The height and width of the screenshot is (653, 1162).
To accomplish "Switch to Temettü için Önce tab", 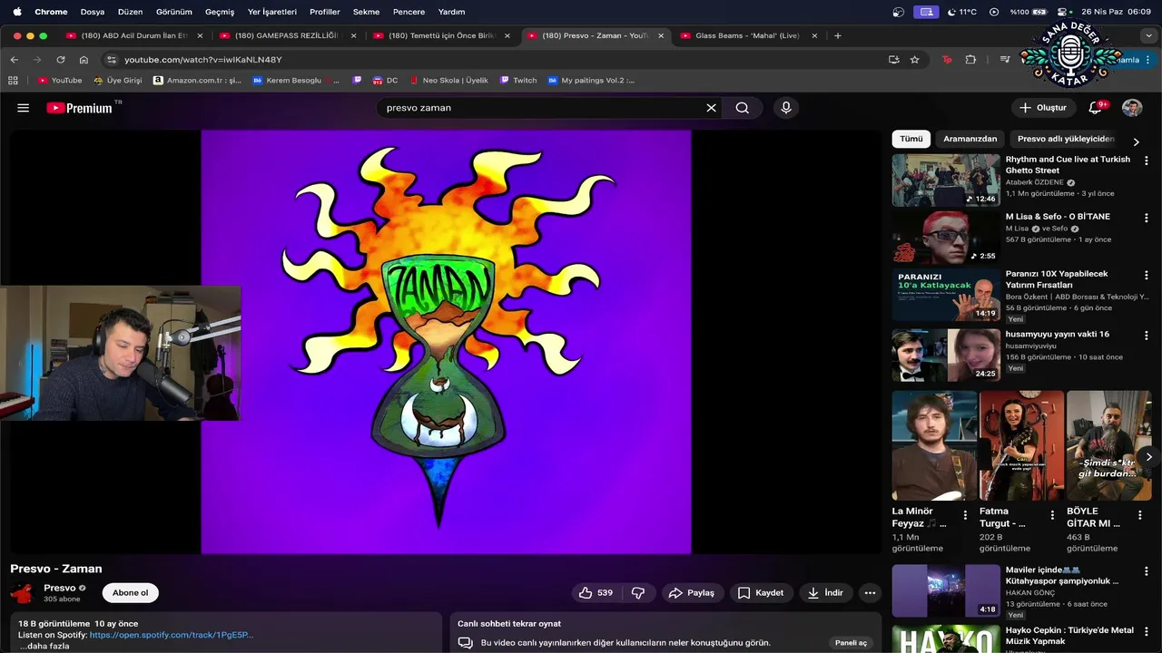I will (441, 36).
